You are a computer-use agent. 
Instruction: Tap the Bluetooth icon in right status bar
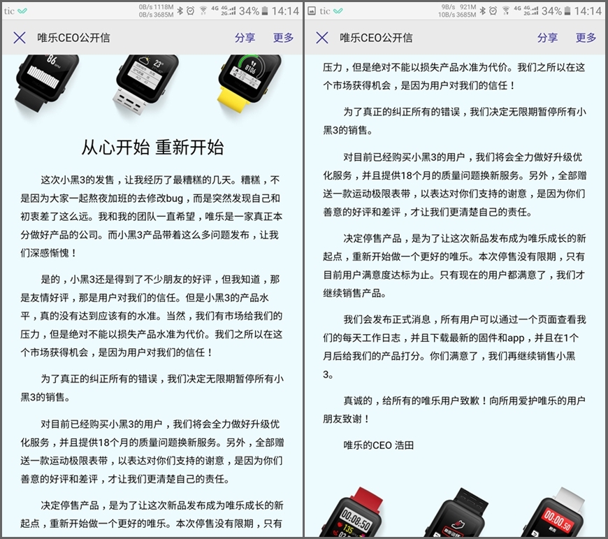click(482, 11)
